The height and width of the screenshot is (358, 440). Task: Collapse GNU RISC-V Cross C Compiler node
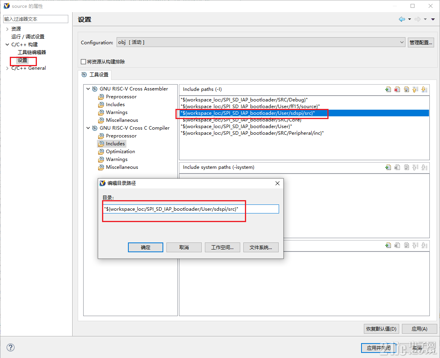tap(88, 128)
